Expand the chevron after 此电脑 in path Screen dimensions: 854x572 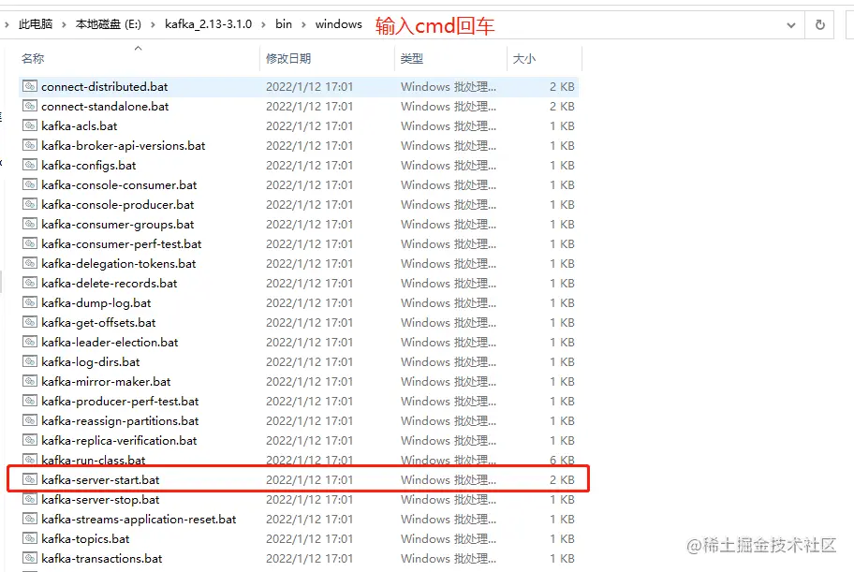click(x=64, y=24)
